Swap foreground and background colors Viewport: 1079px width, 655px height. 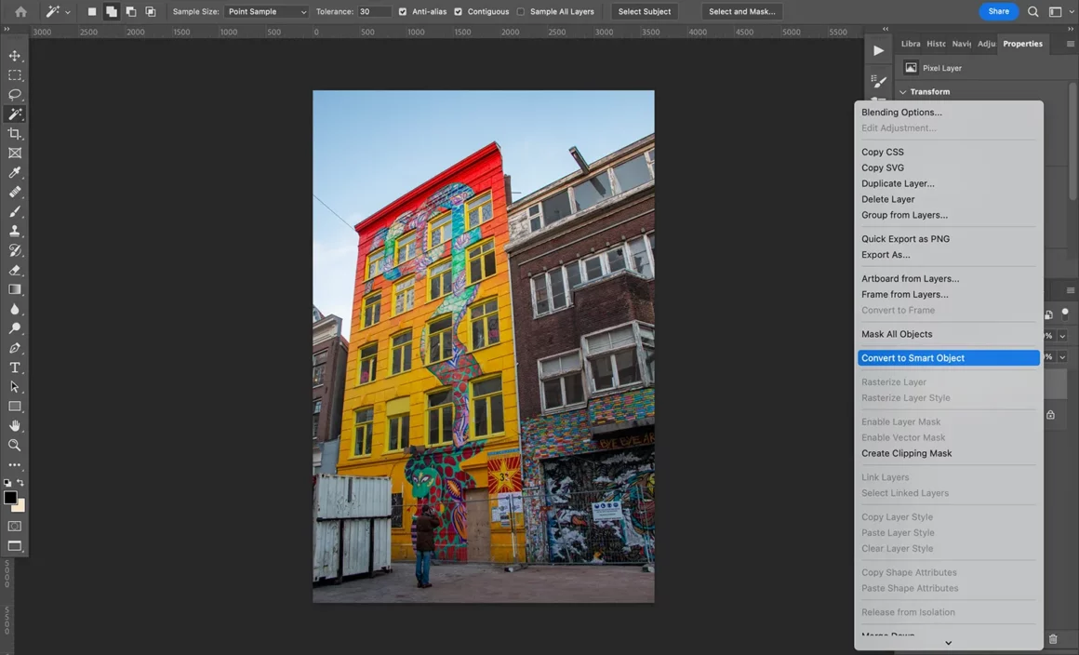[20, 482]
